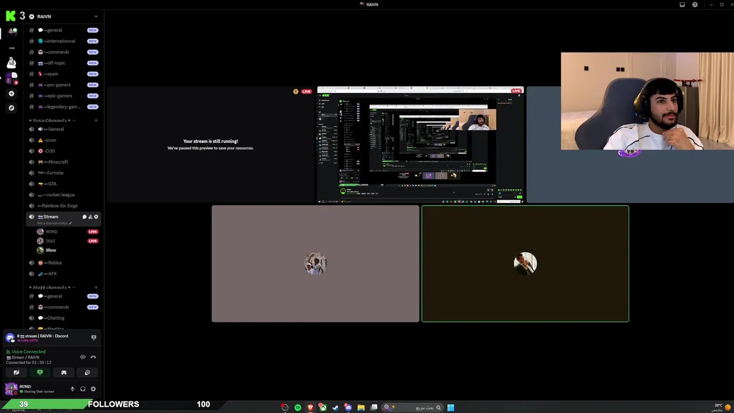The height and width of the screenshot is (413, 734).
Task: Open RAIVN server dropdown menu
Action: tap(96, 17)
